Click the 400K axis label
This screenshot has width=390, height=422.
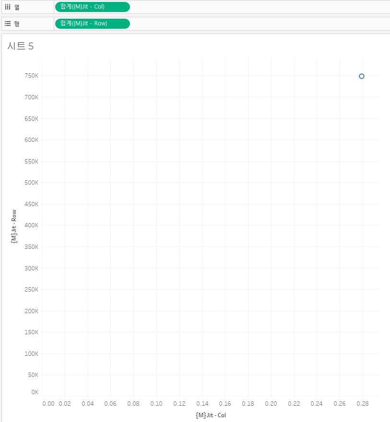coord(32,225)
